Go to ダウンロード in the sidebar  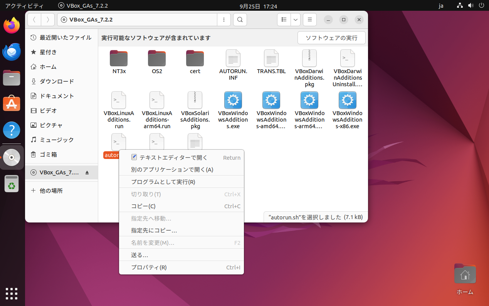57,81
